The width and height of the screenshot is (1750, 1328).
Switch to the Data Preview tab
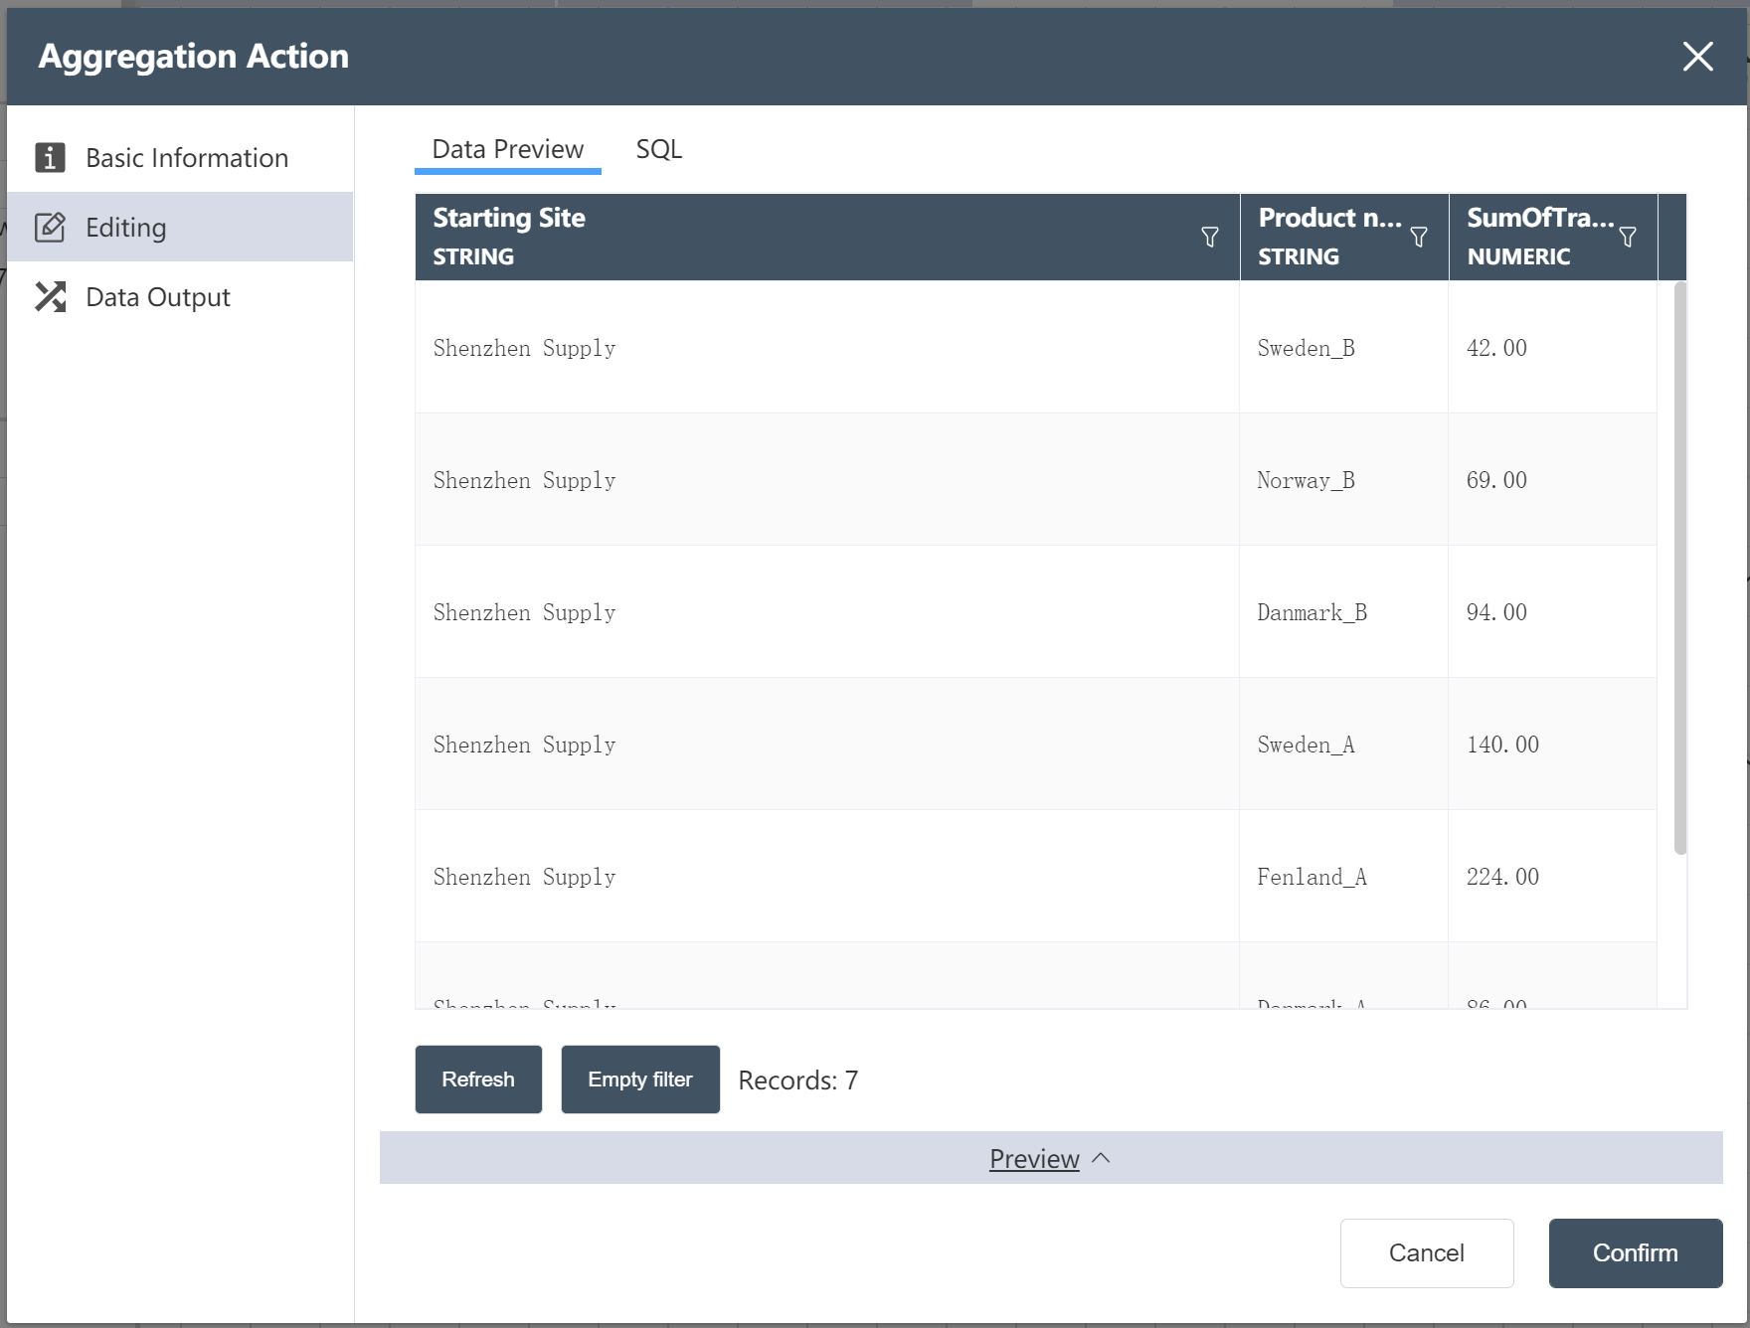[508, 149]
